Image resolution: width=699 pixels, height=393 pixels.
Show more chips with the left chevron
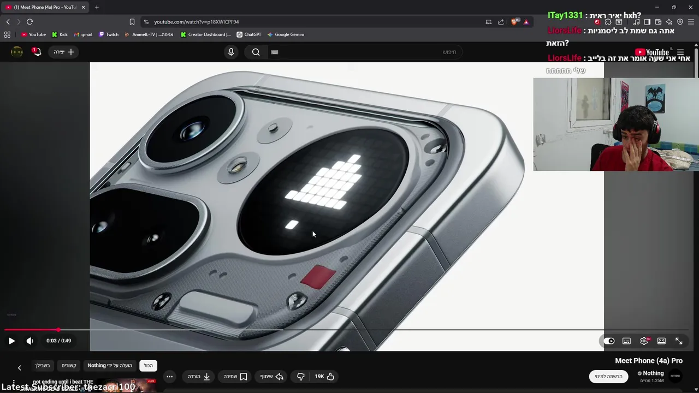pyautogui.click(x=19, y=368)
